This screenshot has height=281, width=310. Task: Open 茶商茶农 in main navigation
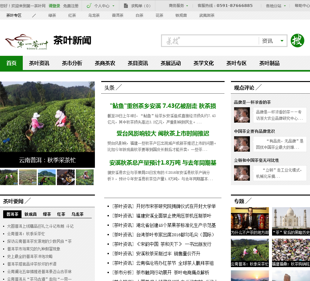coord(105,63)
